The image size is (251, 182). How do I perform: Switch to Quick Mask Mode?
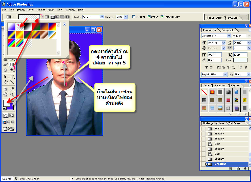pos(12,116)
